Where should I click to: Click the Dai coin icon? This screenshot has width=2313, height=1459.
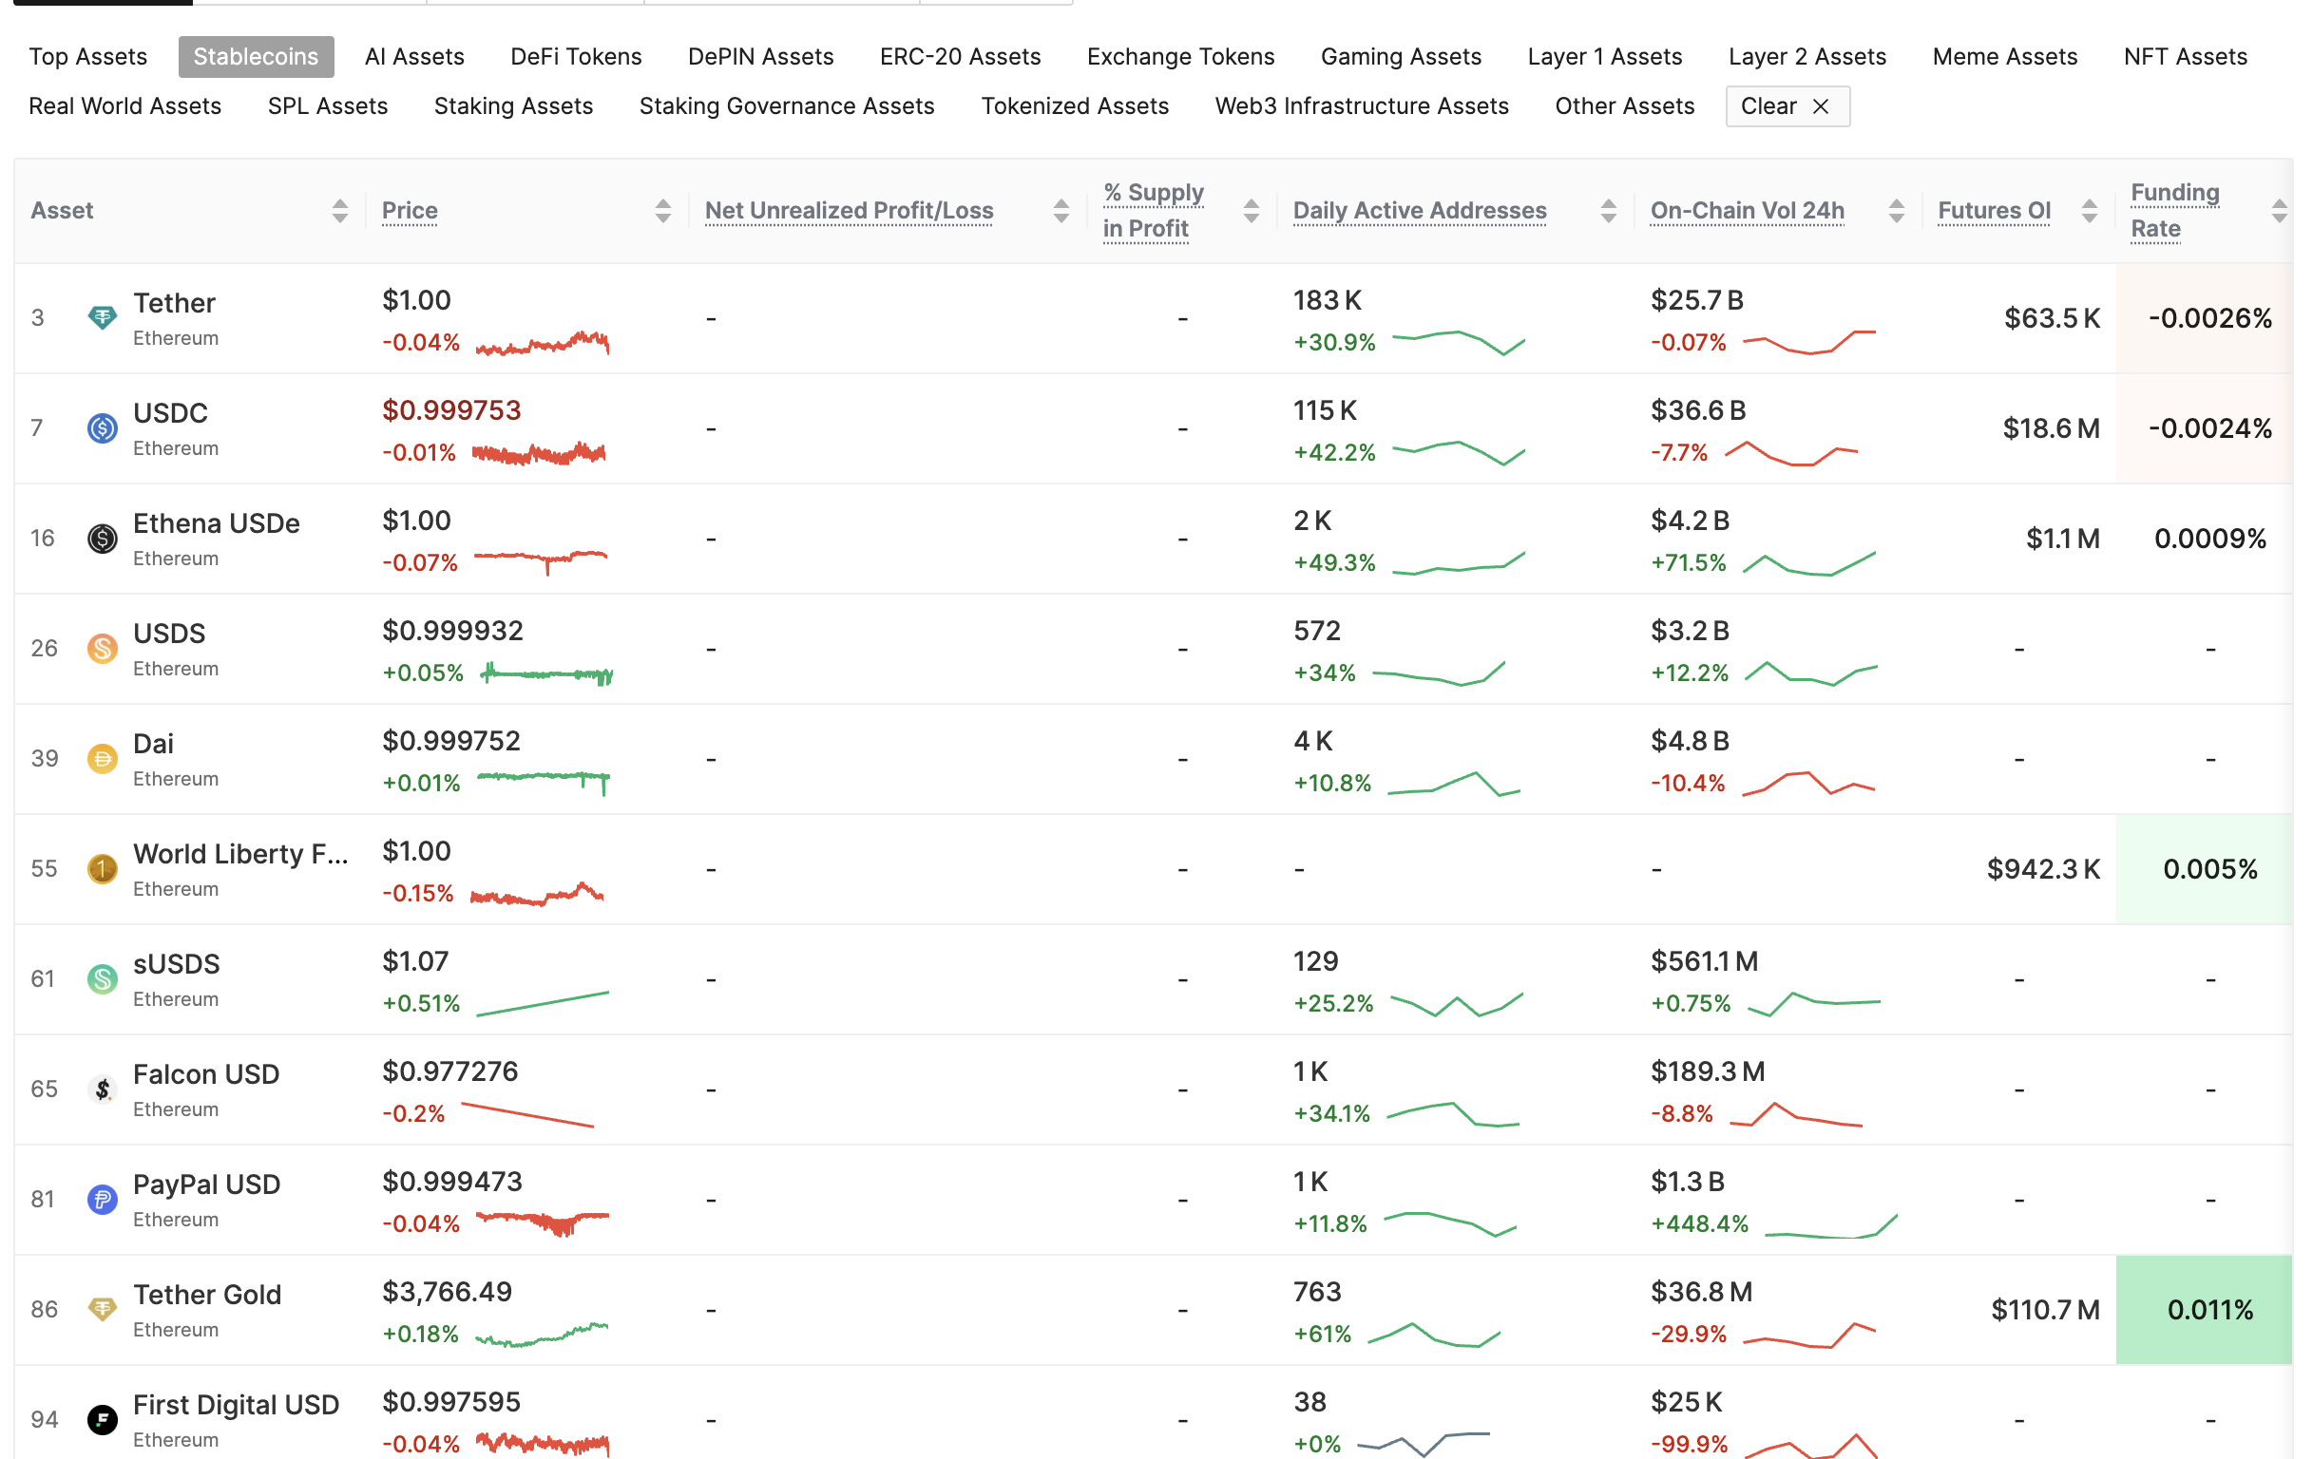[x=102, y=759]
